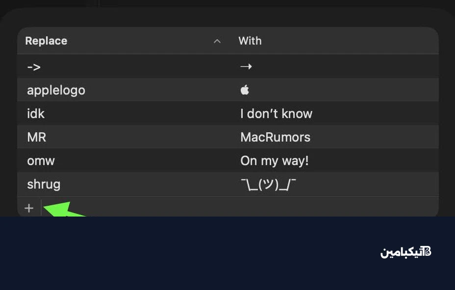
Task: Select the idk shortcut entry
Action: (x=36, y=114)
